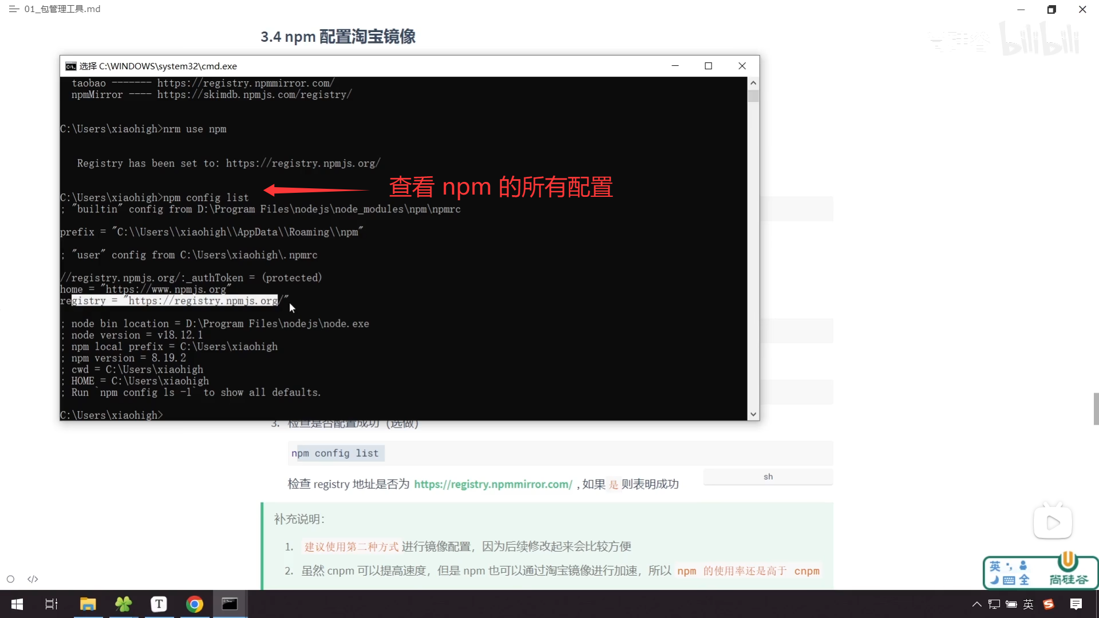Open File Explorer from taskbar
This screenshot has width=1099, height=618.
coord(88,604)
